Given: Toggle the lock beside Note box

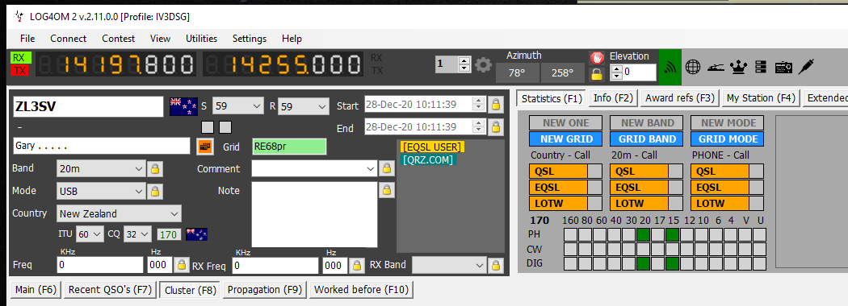Looking at the screenshot, I should [386, 189].
